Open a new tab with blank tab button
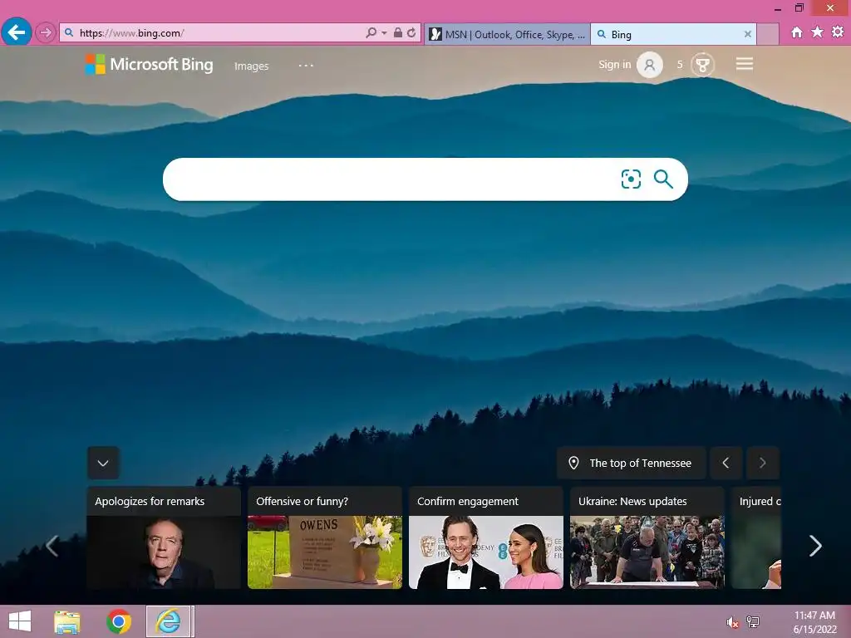This screenshot has height=638, width=851. tap(767, 34)
